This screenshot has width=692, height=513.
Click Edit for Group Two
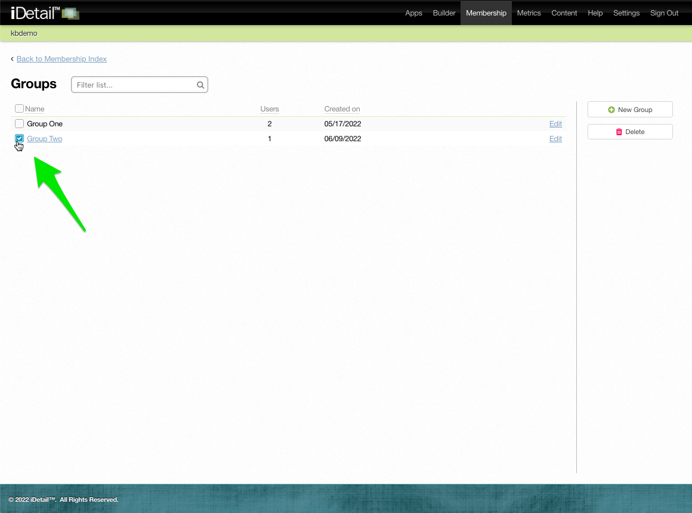tap(555, 138)
